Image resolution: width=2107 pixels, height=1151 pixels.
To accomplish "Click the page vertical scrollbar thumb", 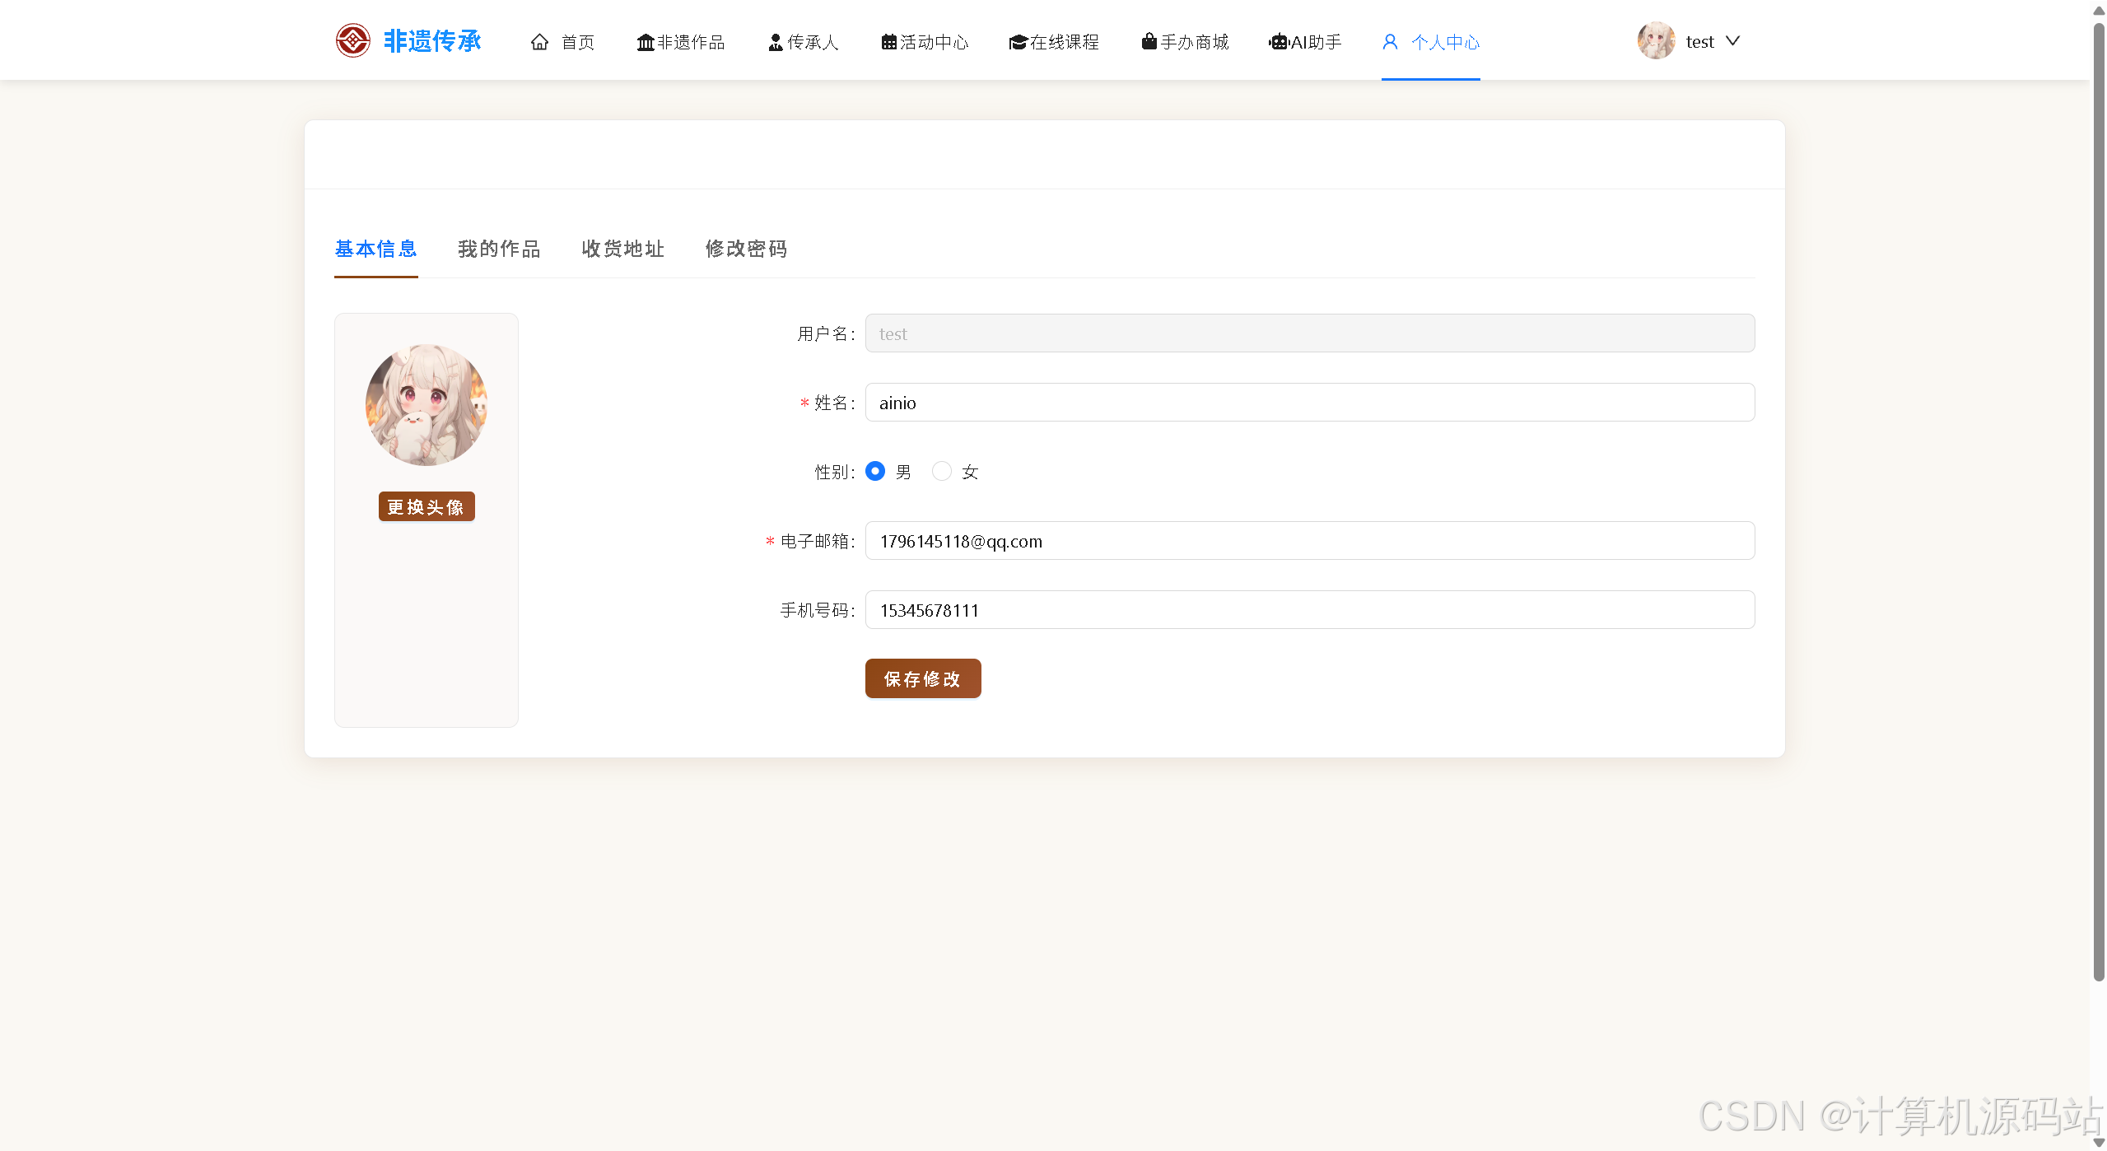I will pyautogui.click(x=2098, y=502).
